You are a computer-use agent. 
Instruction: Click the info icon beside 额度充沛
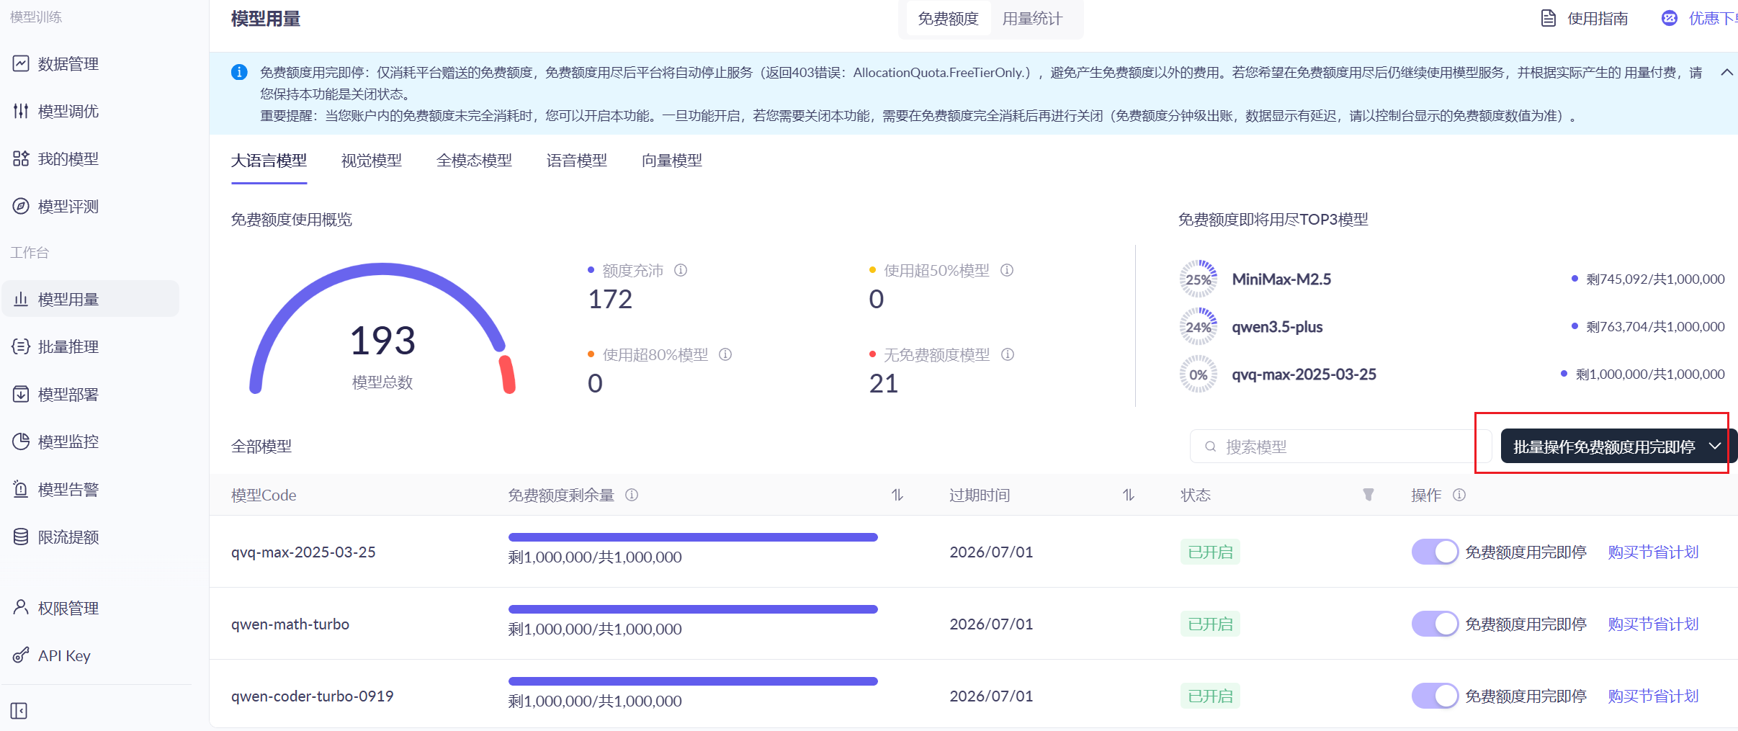click(x=681, y=270)
